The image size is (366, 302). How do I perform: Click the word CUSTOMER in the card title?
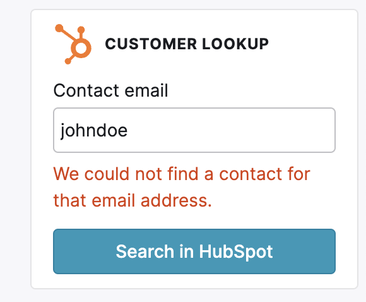151,44
